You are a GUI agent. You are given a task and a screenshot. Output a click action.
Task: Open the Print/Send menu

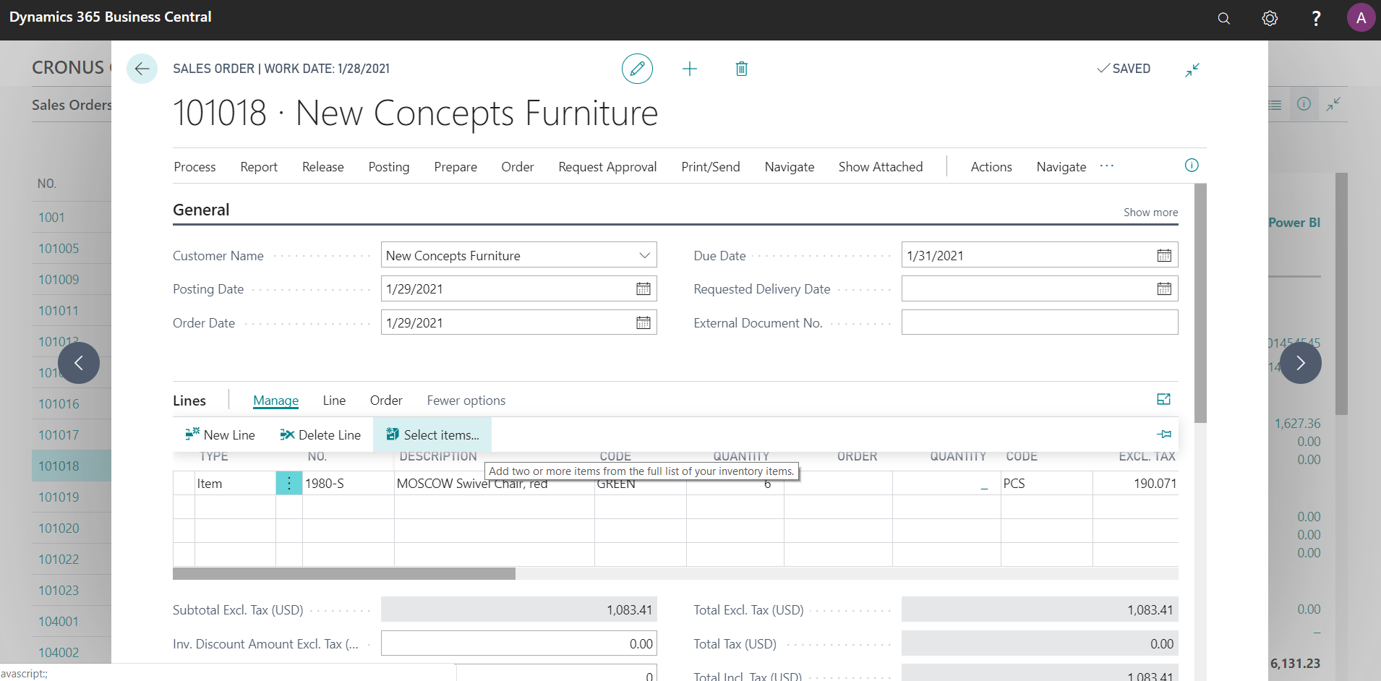tap(711, 167)
